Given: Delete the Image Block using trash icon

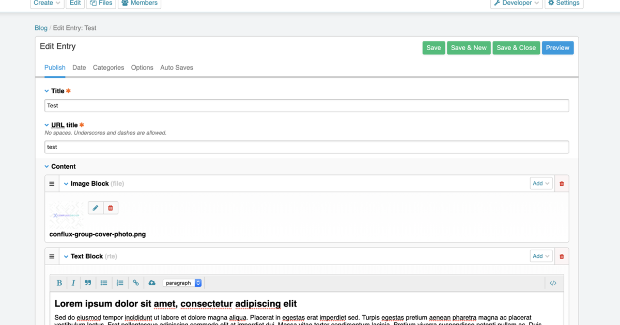Looking at the screenshot, I should [x=561, y=183].
